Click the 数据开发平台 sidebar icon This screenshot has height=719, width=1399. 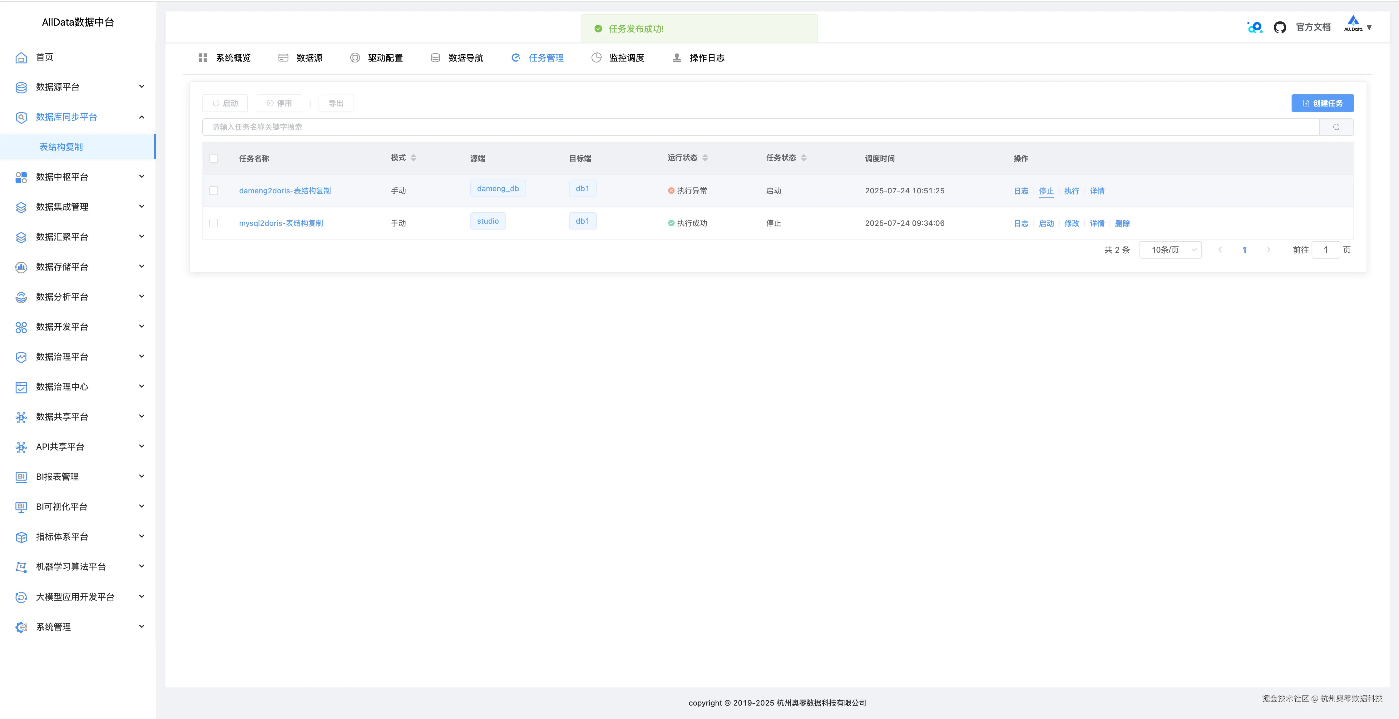tap(21, 327)
